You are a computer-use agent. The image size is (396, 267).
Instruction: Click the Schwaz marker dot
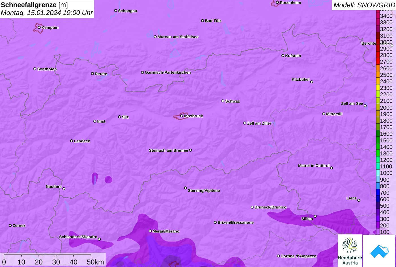223,101
